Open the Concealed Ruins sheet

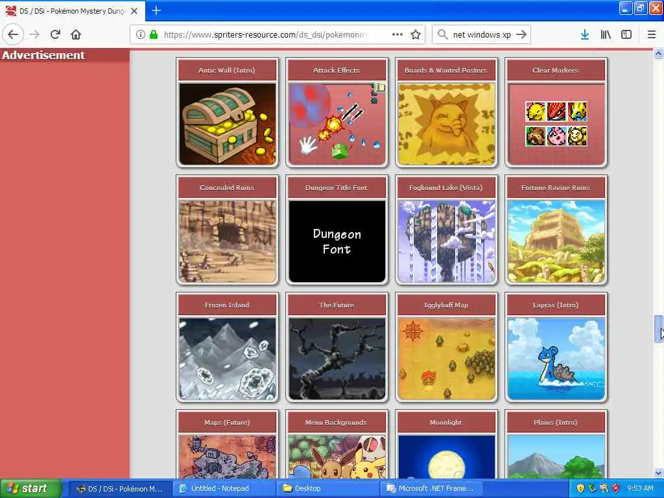228,230
